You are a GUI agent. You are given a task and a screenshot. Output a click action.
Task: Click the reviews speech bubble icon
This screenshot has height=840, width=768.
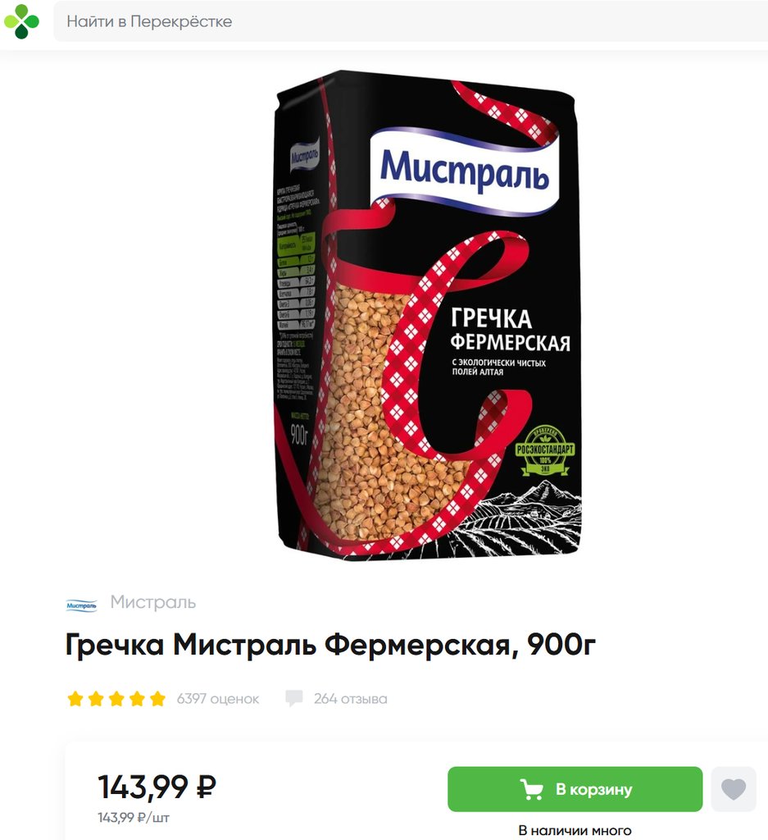coord(293,699)
